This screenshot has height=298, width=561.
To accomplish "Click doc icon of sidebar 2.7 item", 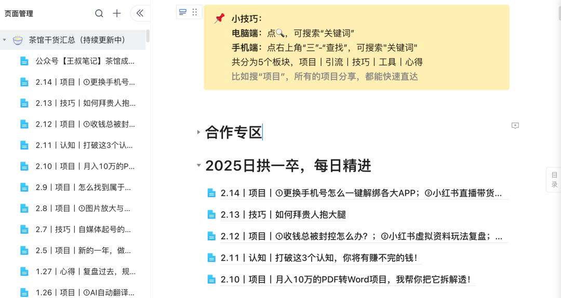I will pos(24,229).
